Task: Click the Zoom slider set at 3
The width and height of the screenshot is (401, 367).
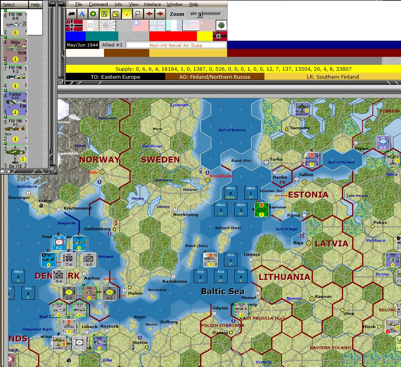Action: click(200, 14)
